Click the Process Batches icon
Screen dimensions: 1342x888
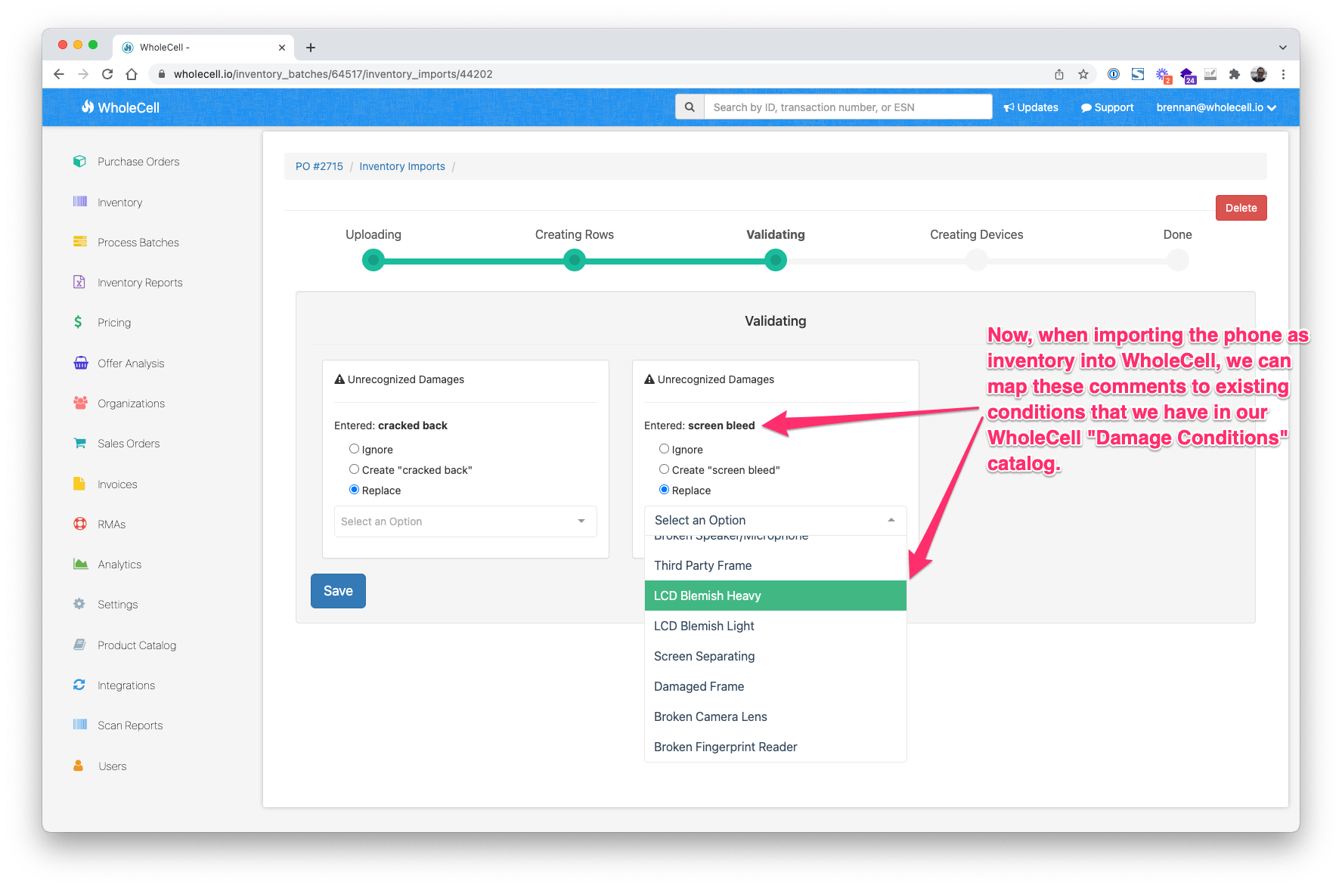(x=79, y=242)
